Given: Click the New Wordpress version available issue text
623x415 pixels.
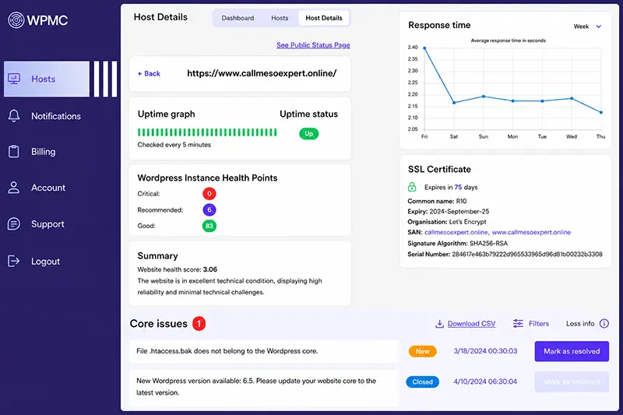Looking at the screenshot, I should pyautogui.click(x=256, y=386).
